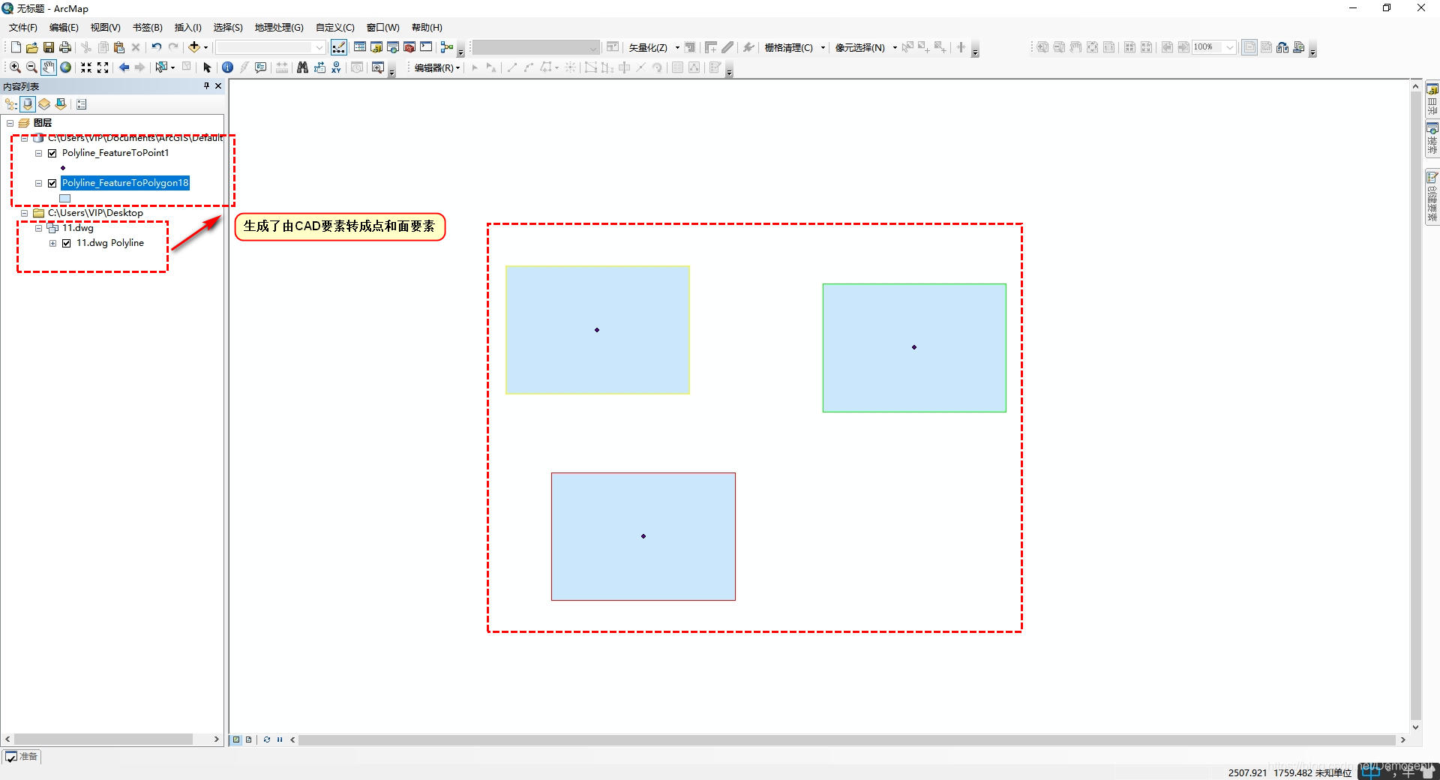This screenshot has width=1440, height=780.
Task: Switch to Data View button
Action: click(x=236, y=739)
